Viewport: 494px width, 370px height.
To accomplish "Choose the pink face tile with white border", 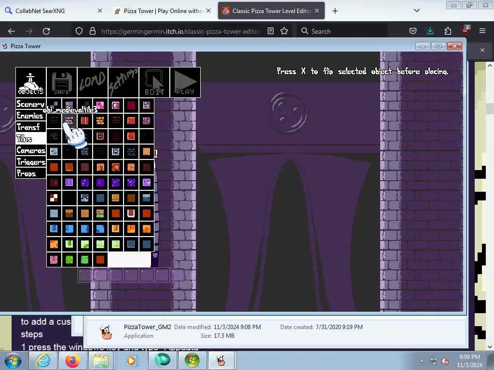I will tap(116, 105).
